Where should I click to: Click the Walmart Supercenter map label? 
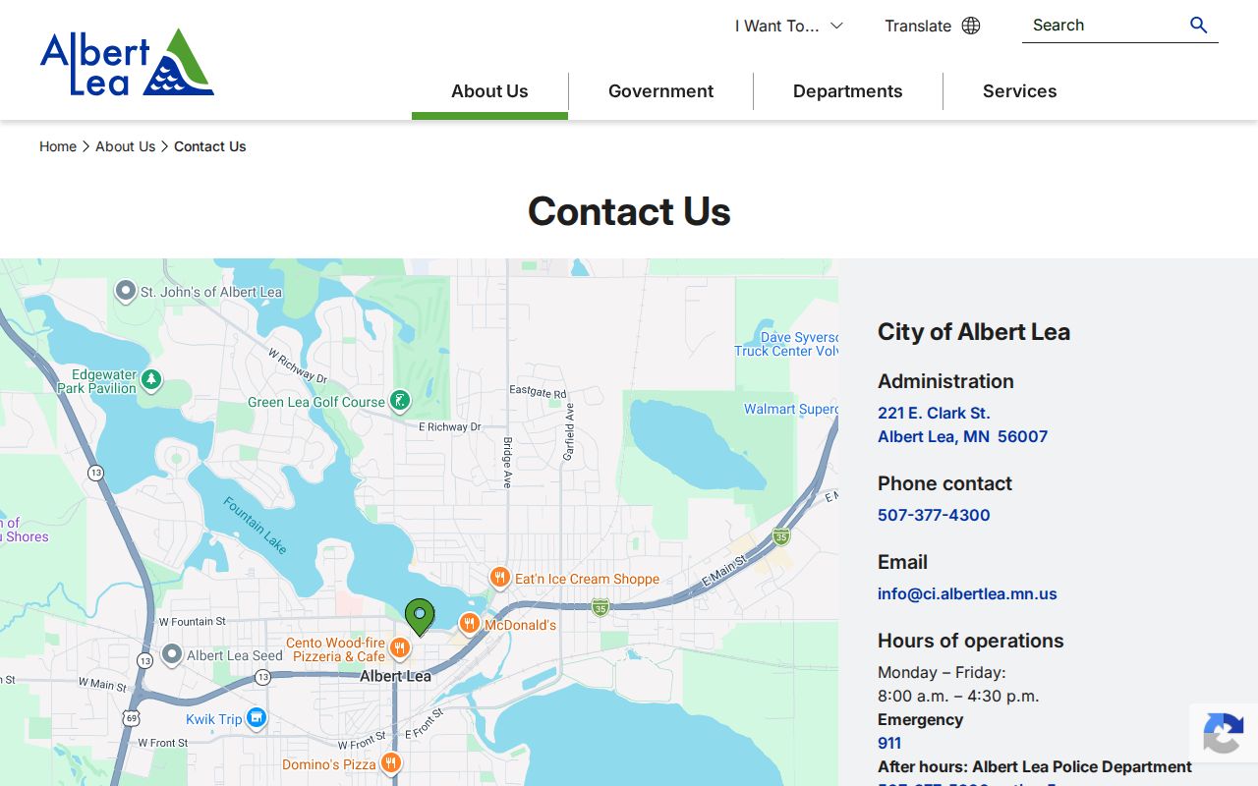point(791,409)
